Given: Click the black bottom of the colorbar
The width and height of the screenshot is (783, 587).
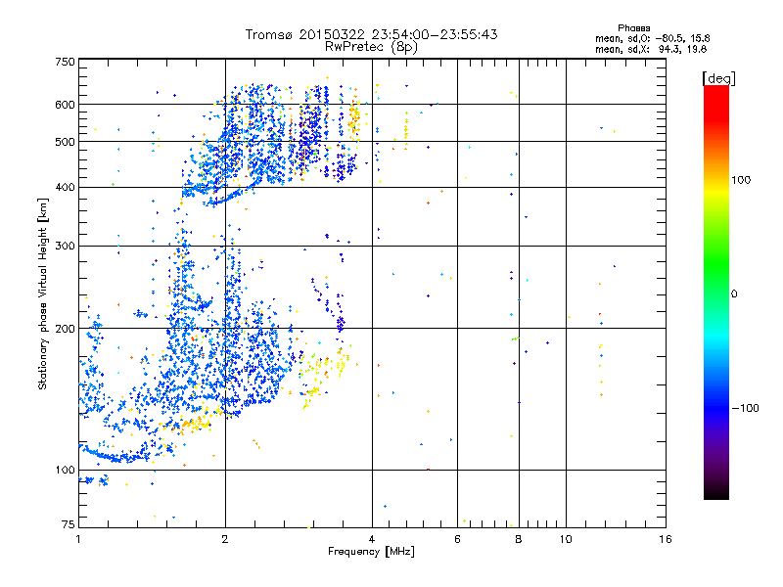Looking at the screenshot, I should click(x=716, y=492).
